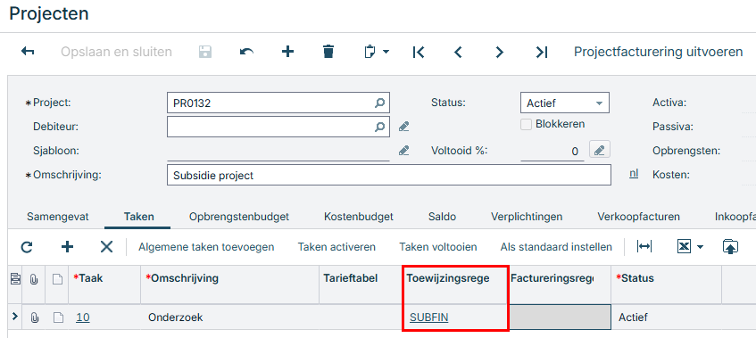Image resolution: width=756 pixels, height=338 pixels.
Task: Click the fit columns width icon
Action: pyautogui.click(x=644, y=246)
